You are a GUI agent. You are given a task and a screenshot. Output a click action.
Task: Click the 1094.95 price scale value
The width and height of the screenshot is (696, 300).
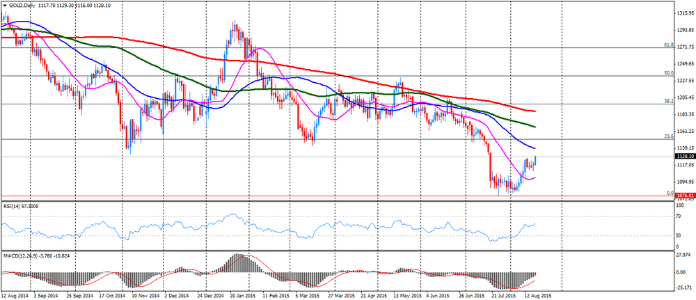click(685, 182)
